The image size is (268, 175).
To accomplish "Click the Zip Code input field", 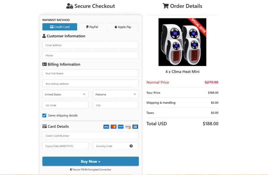I will click(65, 105).
